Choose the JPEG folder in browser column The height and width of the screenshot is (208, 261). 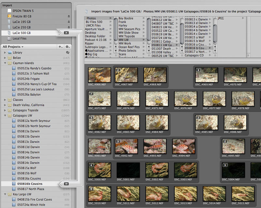[x=221, y=19]
